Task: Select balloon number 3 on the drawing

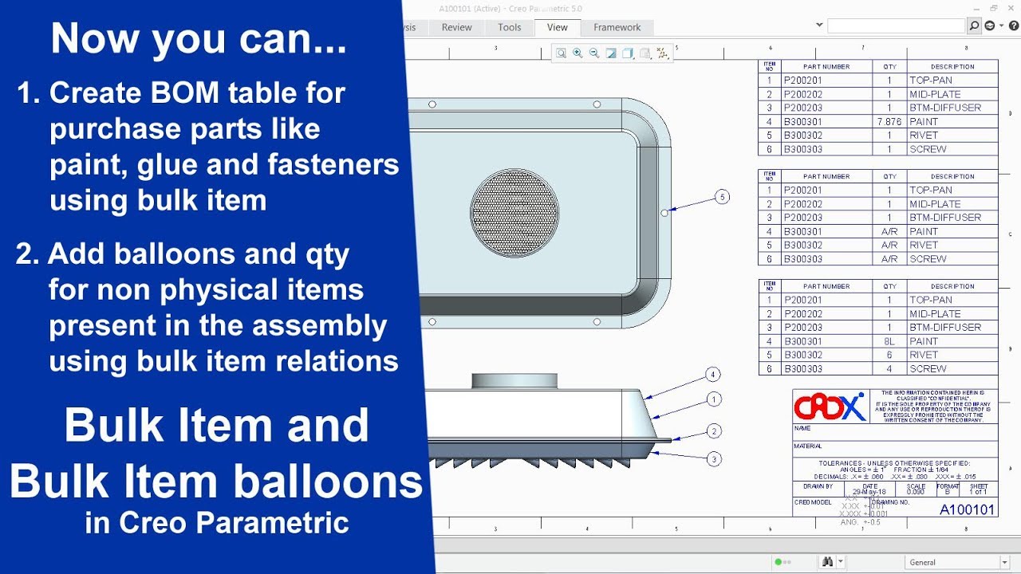Action: pos(714,458)
